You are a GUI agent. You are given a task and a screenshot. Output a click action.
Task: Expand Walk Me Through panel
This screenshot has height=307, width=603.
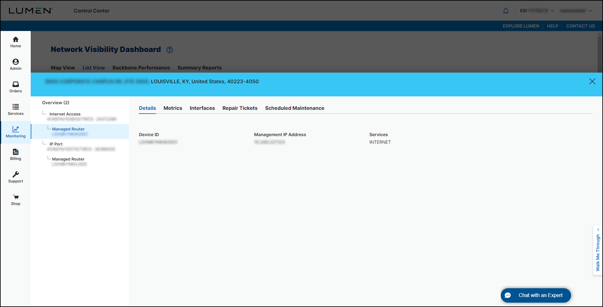(x=598, y=250)
